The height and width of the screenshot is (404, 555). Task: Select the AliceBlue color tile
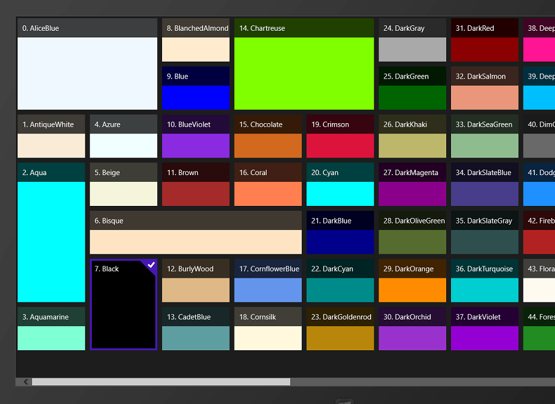(88, 64)
